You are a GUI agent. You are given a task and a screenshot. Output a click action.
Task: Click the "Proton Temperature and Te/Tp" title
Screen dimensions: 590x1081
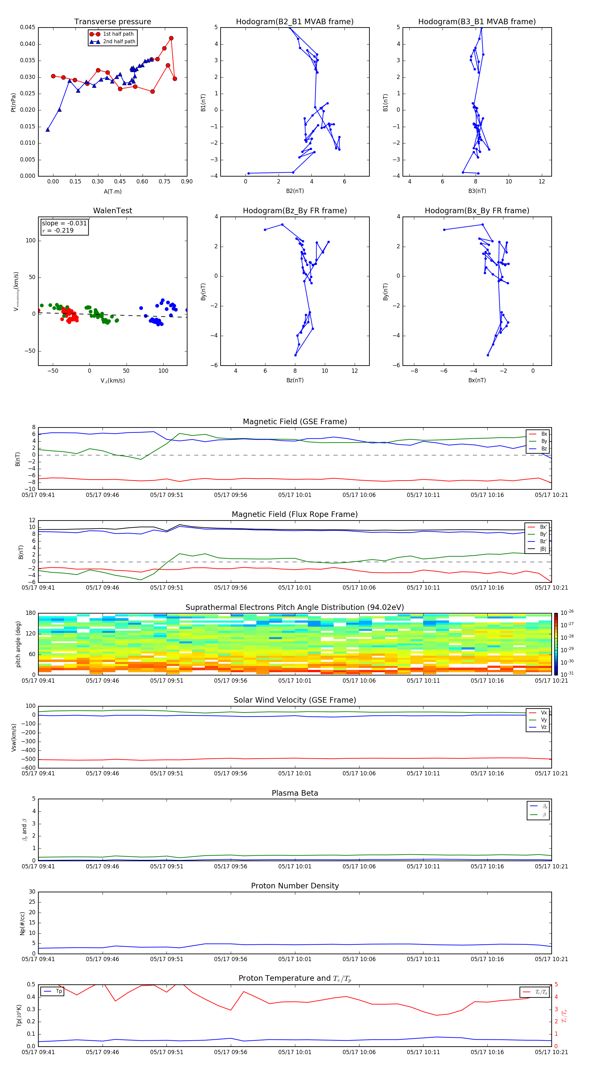tap(295, 978)
